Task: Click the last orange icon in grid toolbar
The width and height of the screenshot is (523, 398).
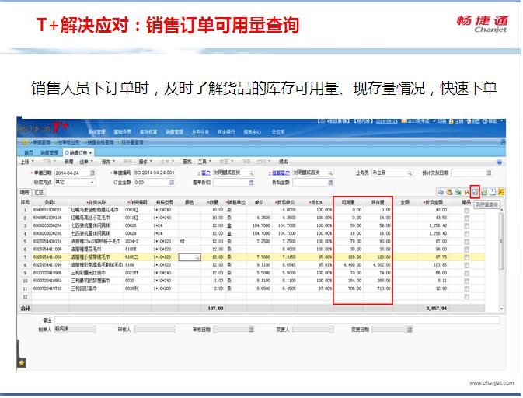Action: (x=500, y=192)
